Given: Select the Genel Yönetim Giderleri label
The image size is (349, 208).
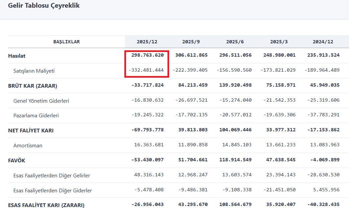Looking at the screenshot, I should tap(41, 101).
